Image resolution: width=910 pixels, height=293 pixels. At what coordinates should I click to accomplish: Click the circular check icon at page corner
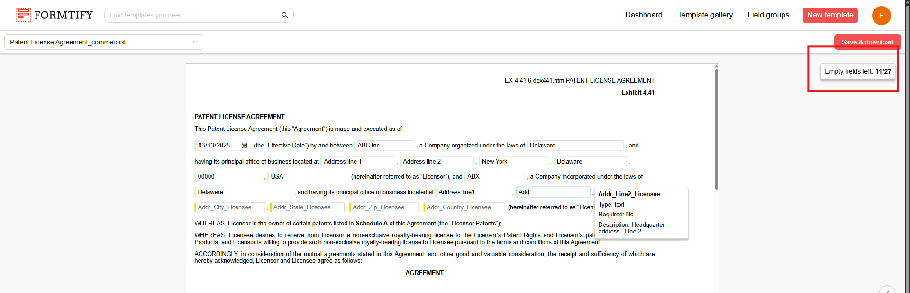(x=887, y=290)
